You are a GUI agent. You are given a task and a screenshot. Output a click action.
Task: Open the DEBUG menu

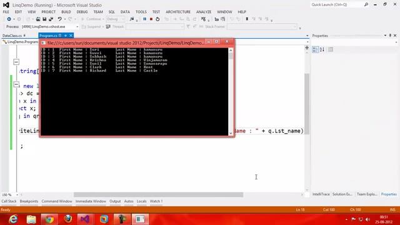point(82,12)
